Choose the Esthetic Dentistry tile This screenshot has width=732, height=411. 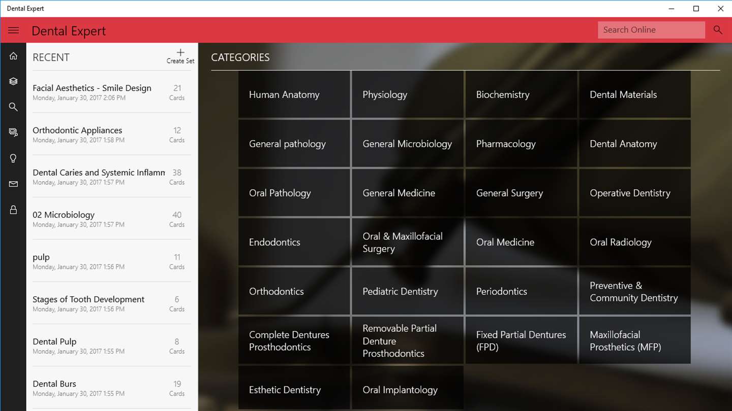click(294, 388)
